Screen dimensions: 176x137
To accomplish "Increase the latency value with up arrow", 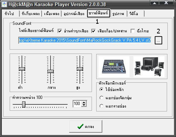I will 84,102.
